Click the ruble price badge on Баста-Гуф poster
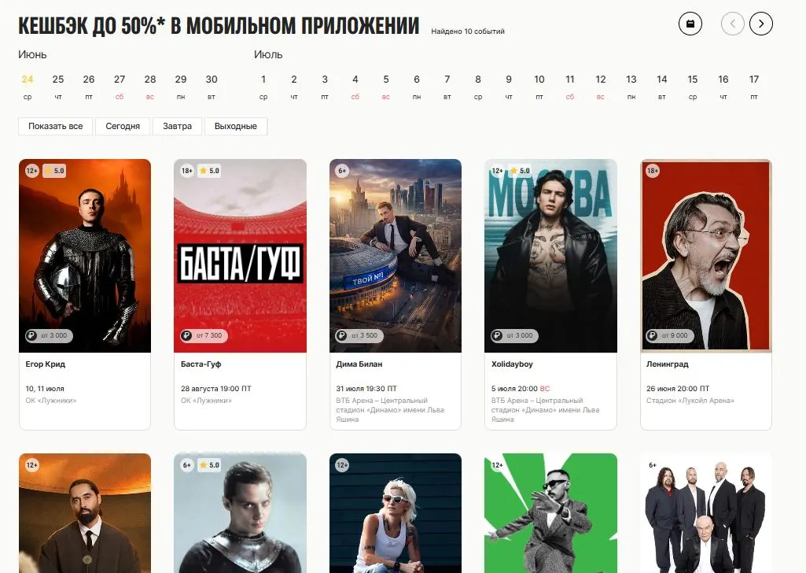The height and width of the screenshot is (573, 806). tap(204, 335)
